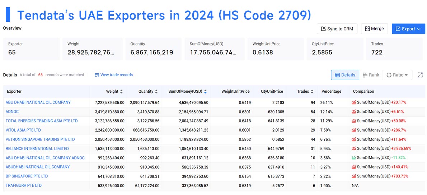Open TRAFIGURA PTE LTD exporter

coord(24,185)
